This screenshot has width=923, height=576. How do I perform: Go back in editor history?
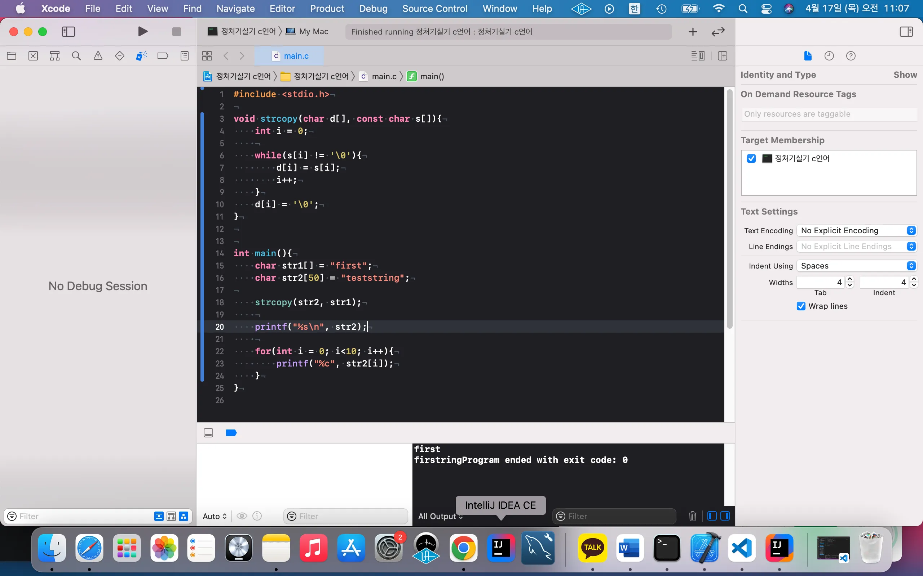click(x=226, y=56)
